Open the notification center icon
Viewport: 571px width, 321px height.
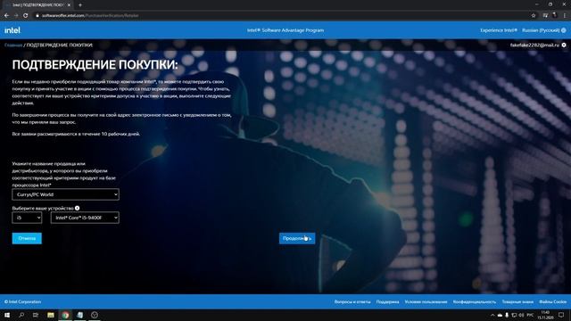(x=561, y=315)
